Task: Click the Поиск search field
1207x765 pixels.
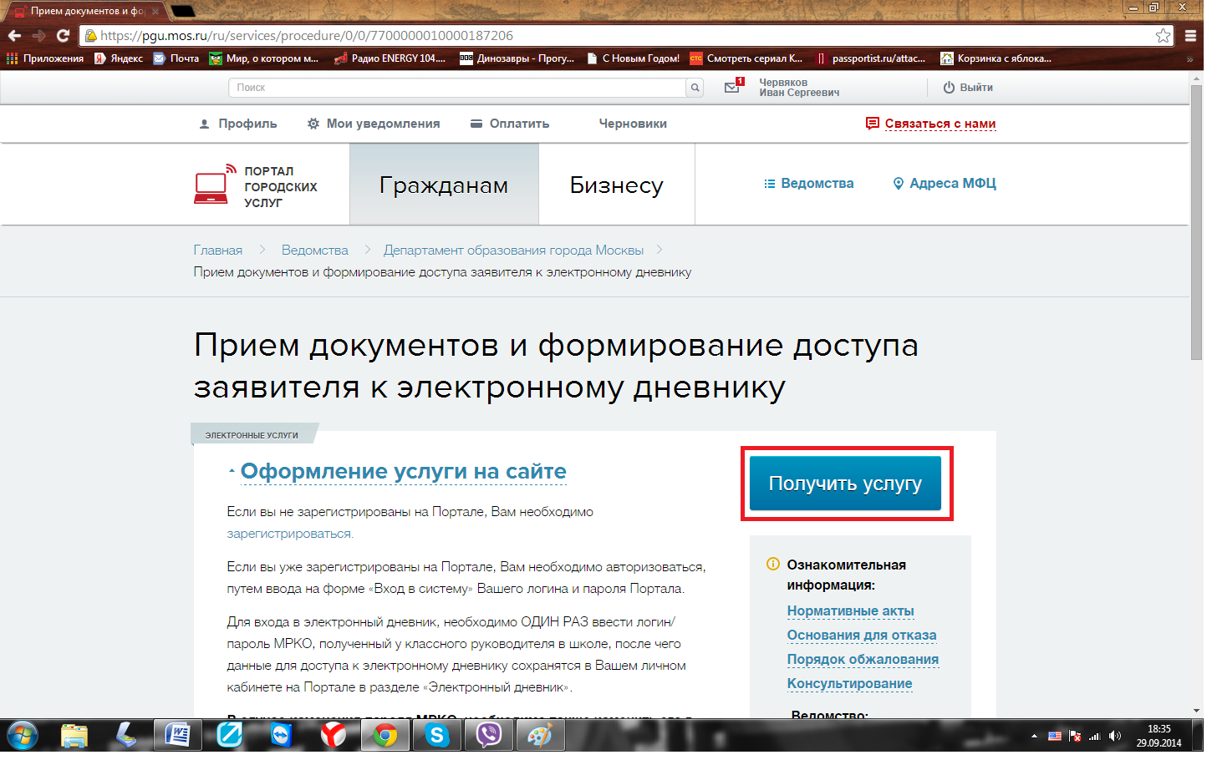Action: (458, 88)
